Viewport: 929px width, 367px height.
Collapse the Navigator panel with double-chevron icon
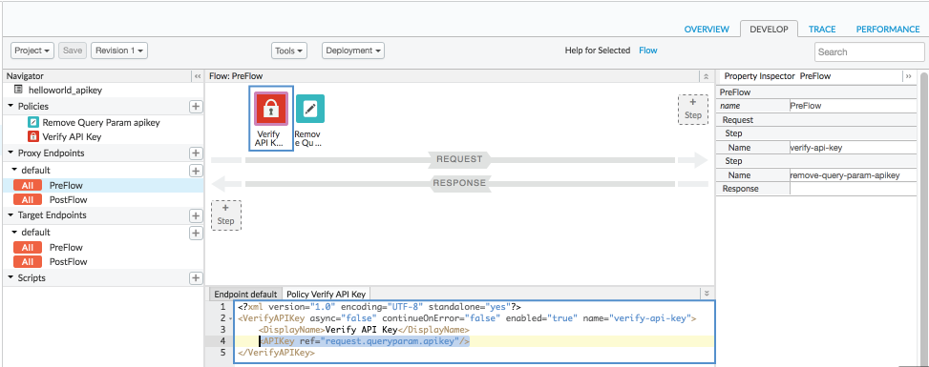click(198, 76)
